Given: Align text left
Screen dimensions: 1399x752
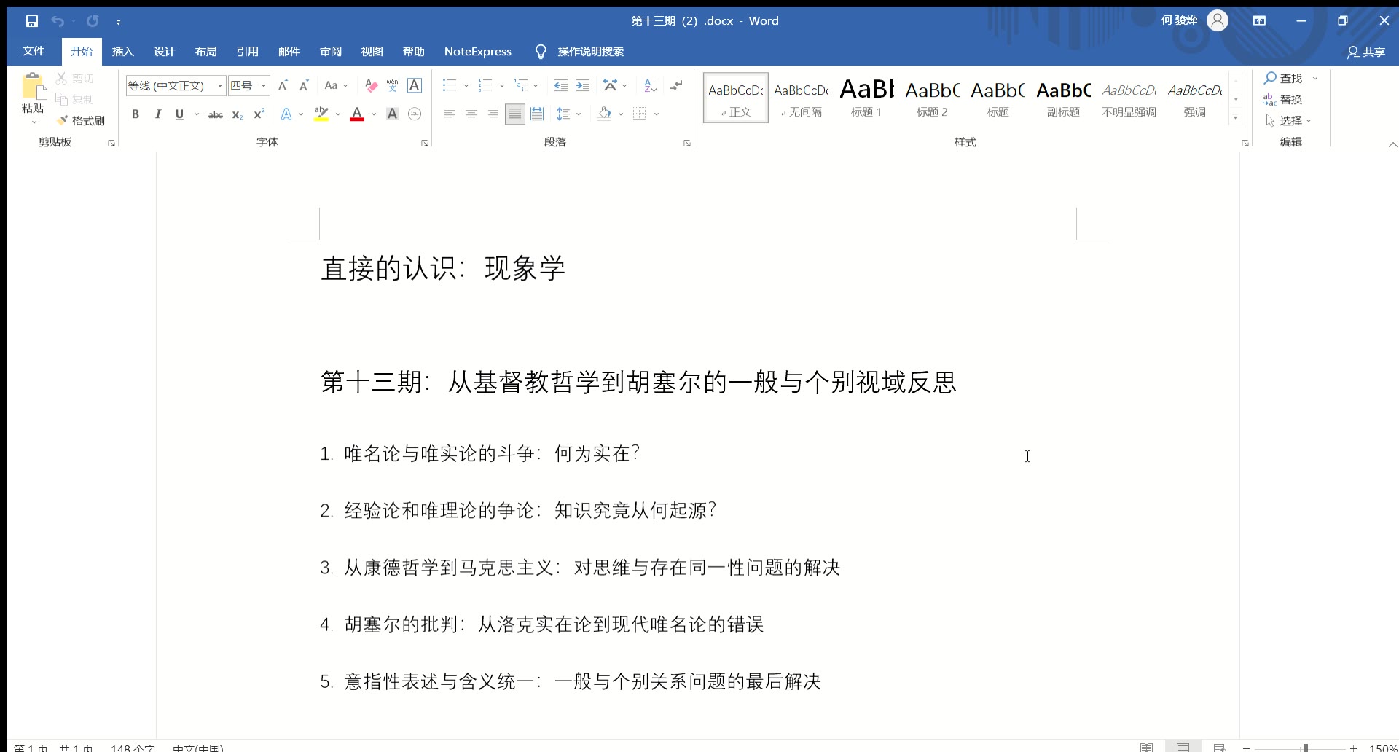Looking at the screenshot, I should [450, 114].
